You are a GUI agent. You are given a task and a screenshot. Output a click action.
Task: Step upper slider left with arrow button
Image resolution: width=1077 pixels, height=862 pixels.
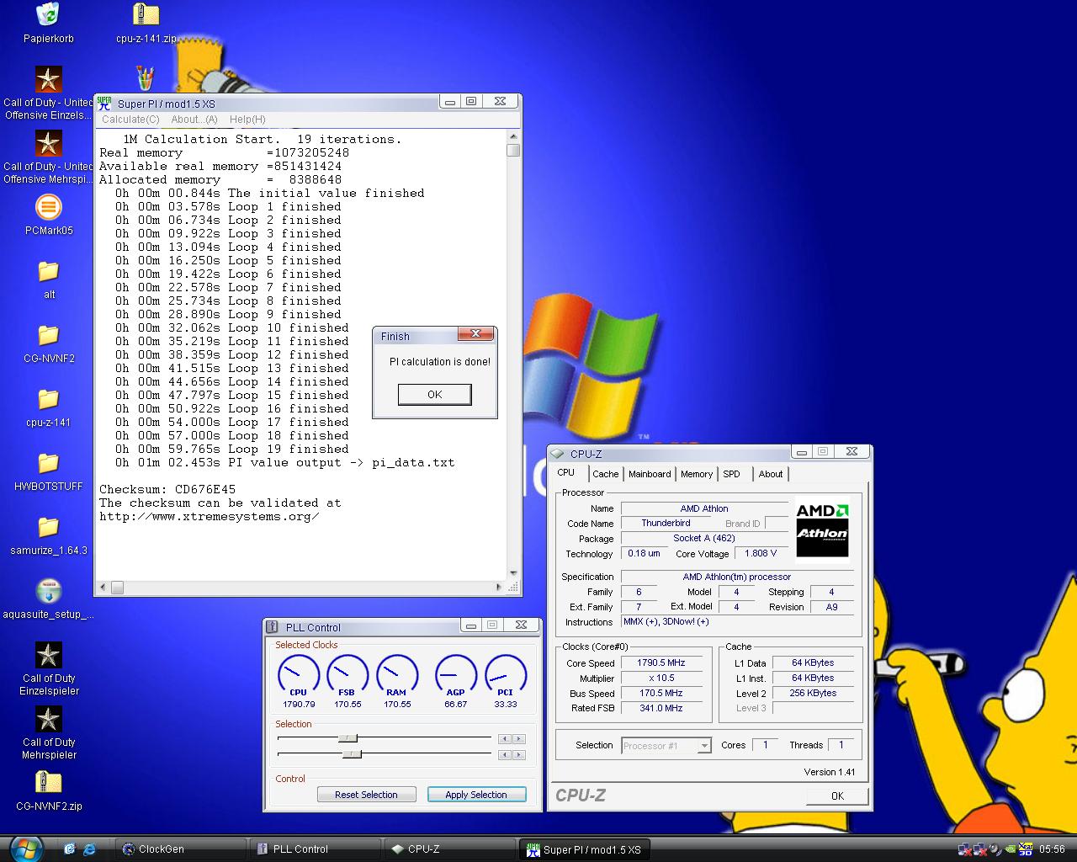pos(504,739)
